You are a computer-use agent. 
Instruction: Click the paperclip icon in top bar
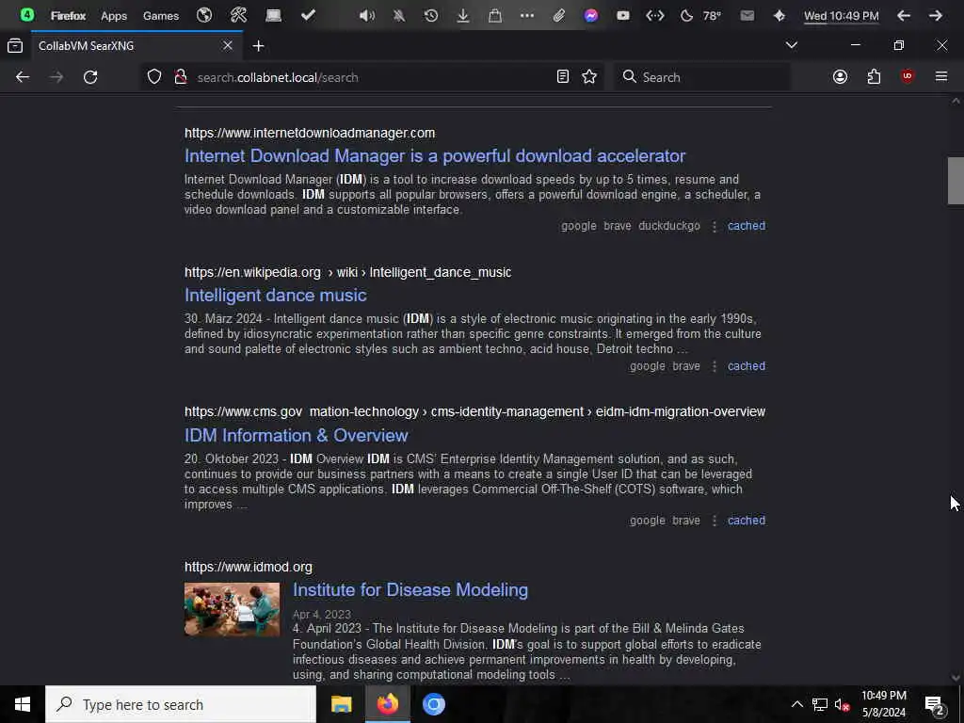click(x=559, y=15)
